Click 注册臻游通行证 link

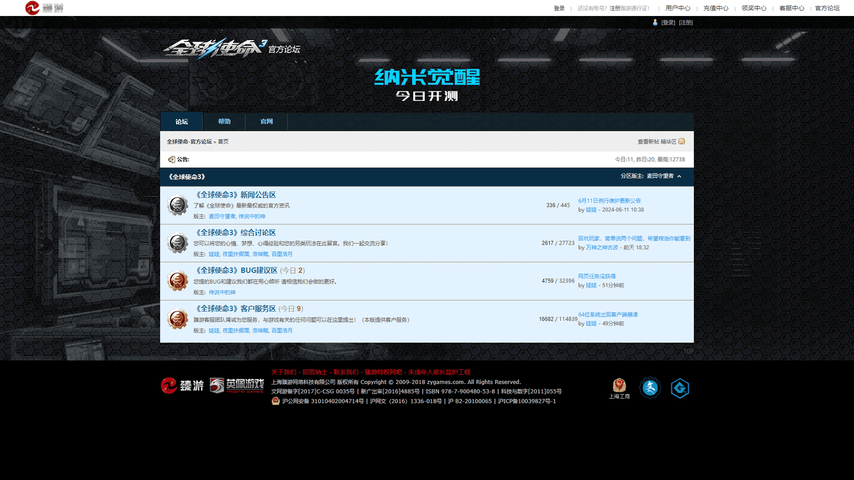[x=629, y=8]
